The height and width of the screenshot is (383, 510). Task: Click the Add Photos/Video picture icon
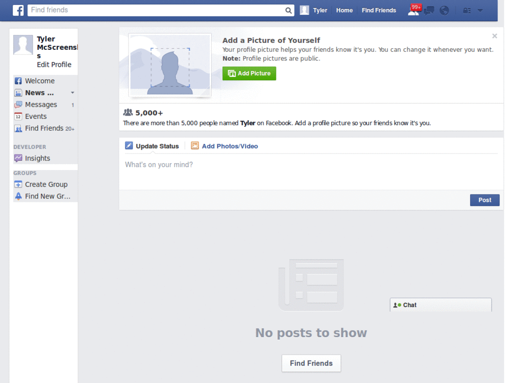point(195,146)
